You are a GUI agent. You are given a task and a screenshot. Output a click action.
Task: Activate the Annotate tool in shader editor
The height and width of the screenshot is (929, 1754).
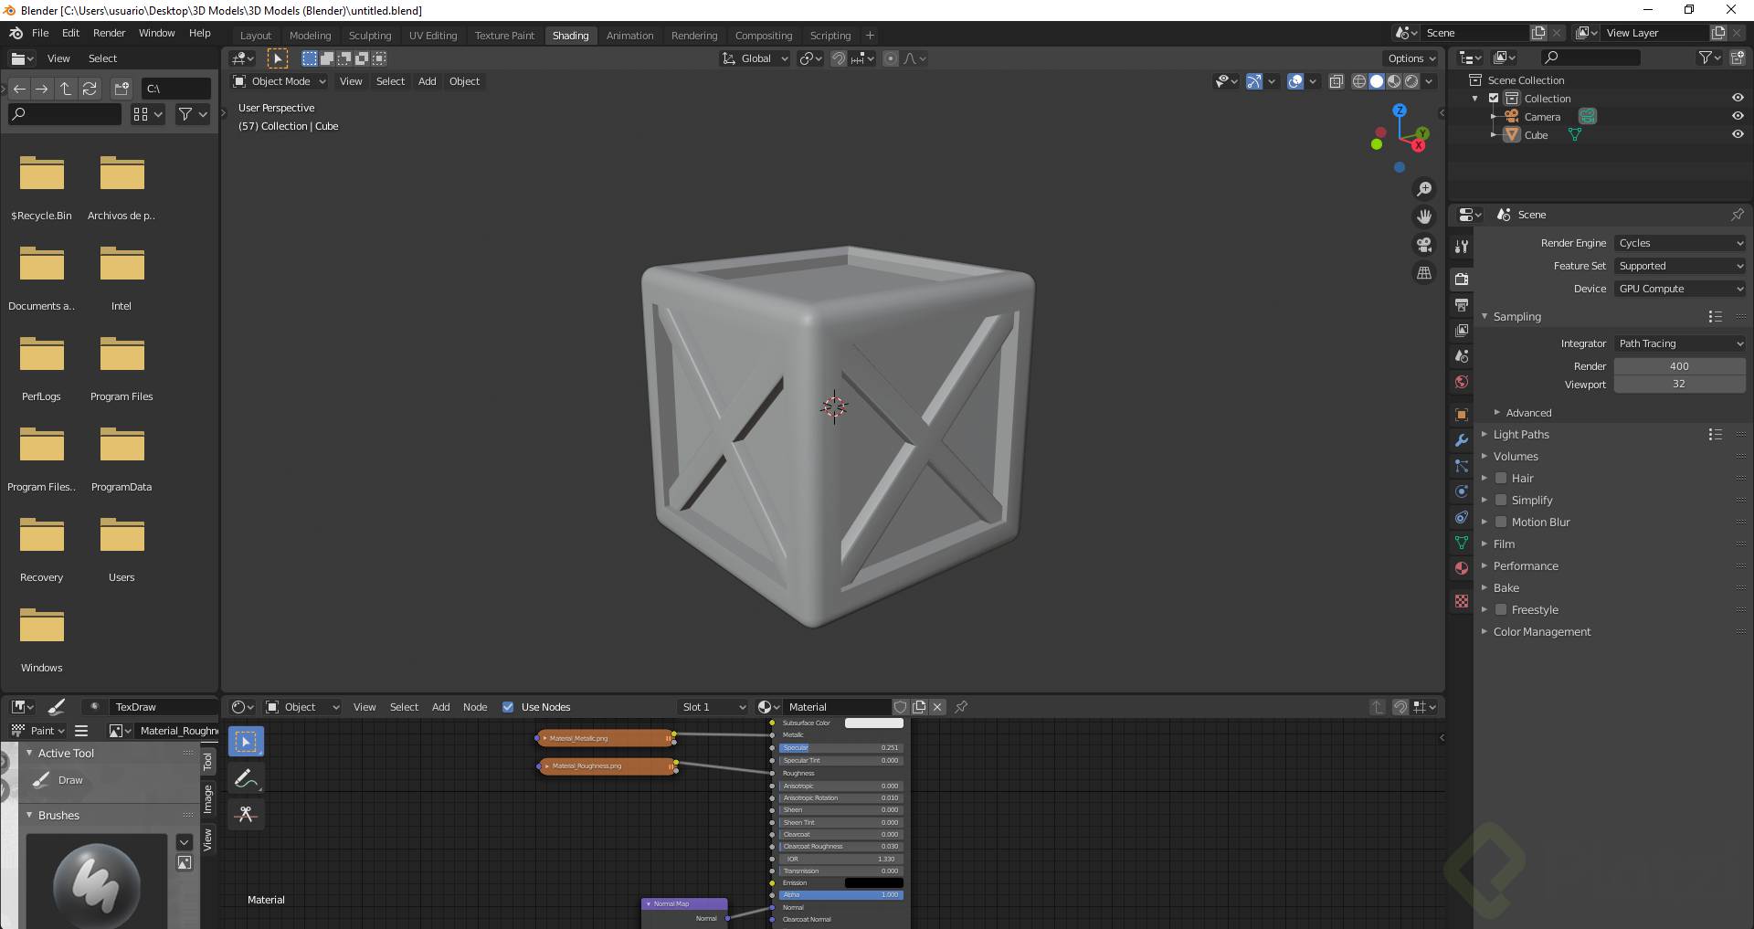[245, 777]
